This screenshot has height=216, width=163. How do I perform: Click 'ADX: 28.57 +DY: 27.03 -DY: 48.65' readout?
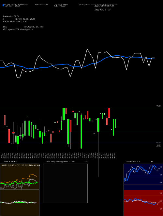[x=20, y=165]
